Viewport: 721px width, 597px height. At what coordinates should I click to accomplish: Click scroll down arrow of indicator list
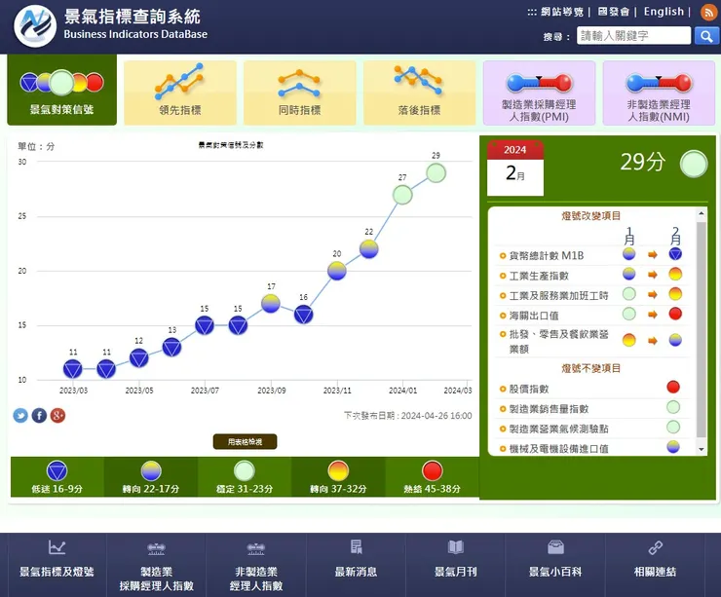coord(702,450)
